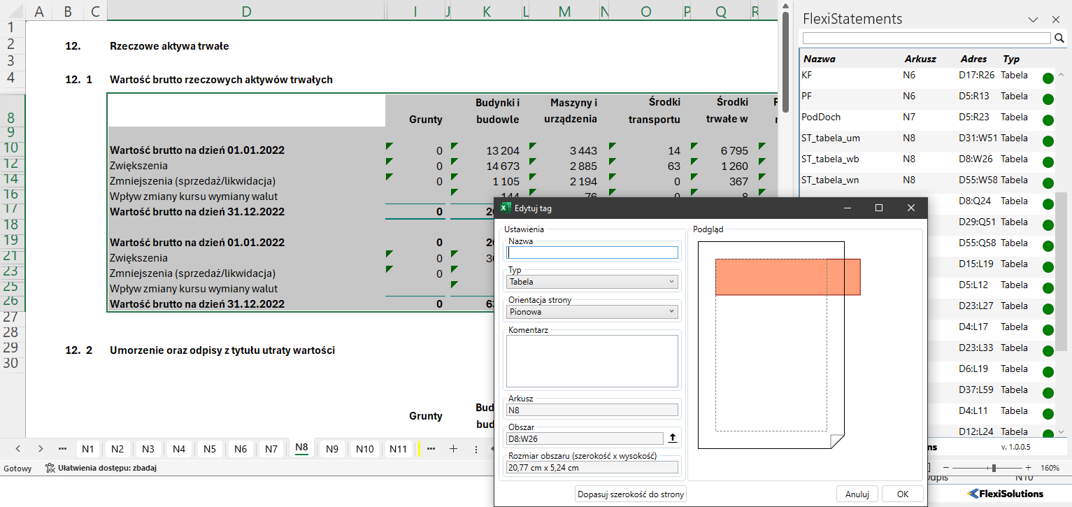Click the search magnifier in FlexiStatements panel
1072x507 pixels.
1059,38
